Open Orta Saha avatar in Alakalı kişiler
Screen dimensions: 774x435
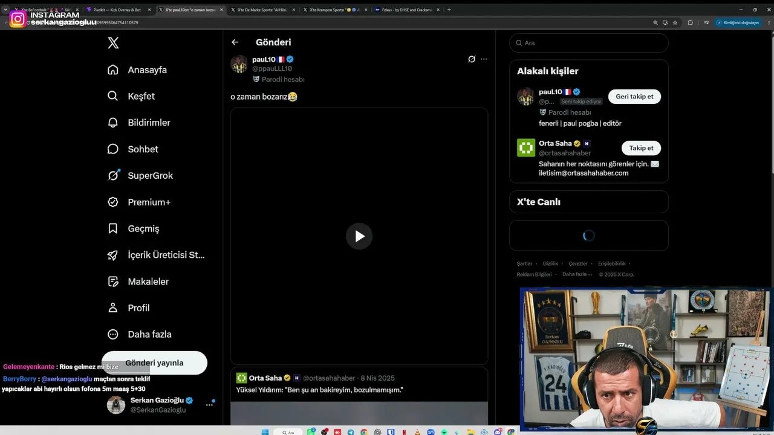pos(526,148)
